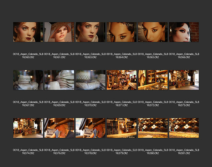Select display shelves thumbnail Y6372.CR2
Viewport: 212px width, 167px height.
pos(152,80)
